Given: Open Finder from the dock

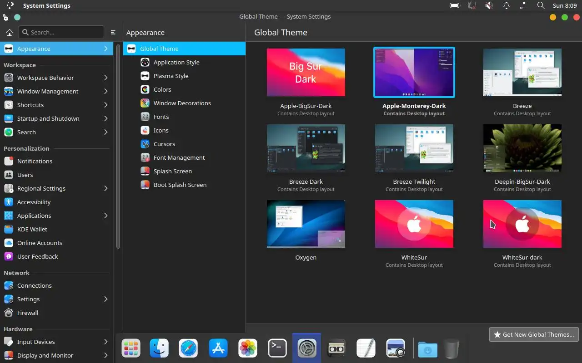Looking at the screenshot, I should 159,348.
